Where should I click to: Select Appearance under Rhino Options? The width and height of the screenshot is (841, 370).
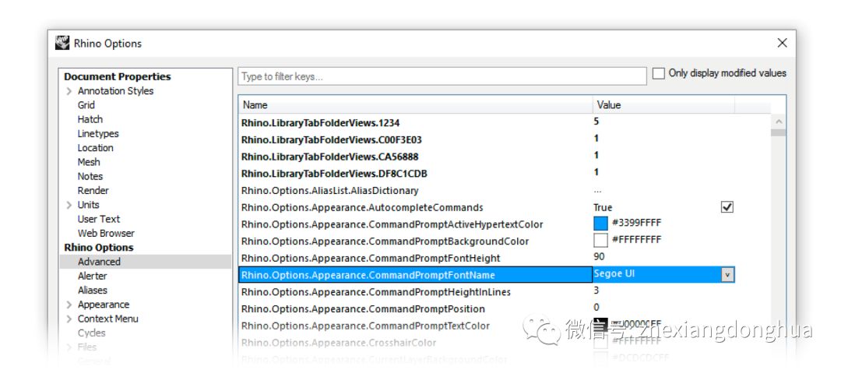click(103, 305)
